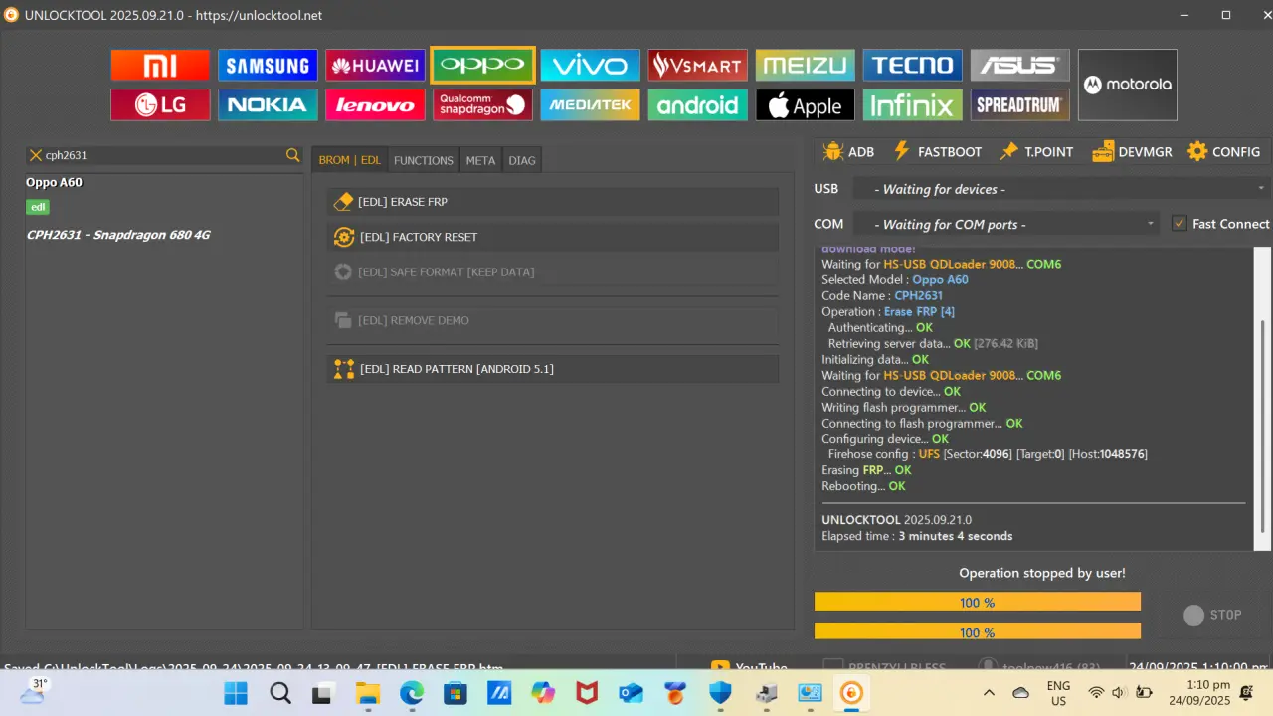Select the OPPO brand logo

(482, 66)
